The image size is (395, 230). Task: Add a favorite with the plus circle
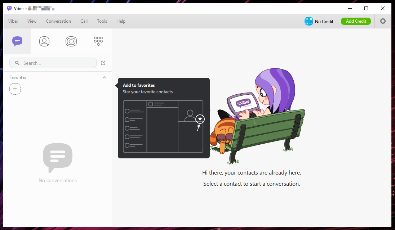15,89
